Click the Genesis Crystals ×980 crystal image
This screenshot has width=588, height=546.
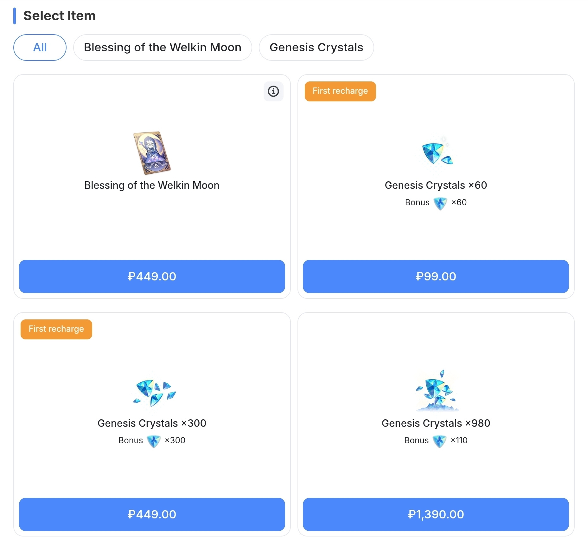[436, 391]
